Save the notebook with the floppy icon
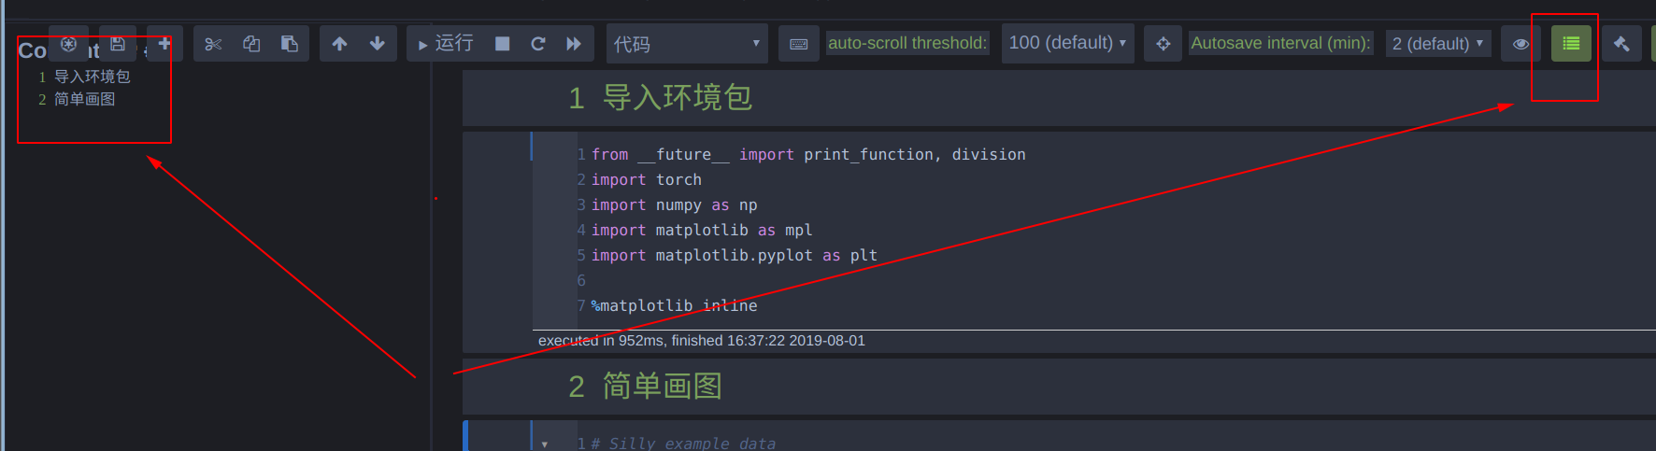The width and height of the screenshot is (1656, 451). click(118, 44)
